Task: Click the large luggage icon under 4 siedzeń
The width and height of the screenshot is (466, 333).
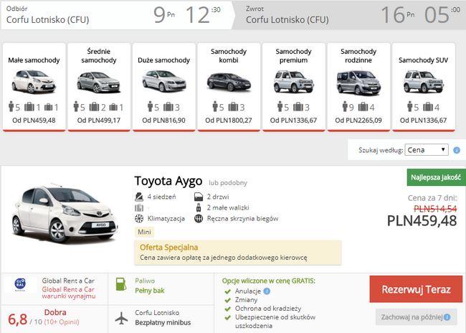Action: click(x=139, y=207)
